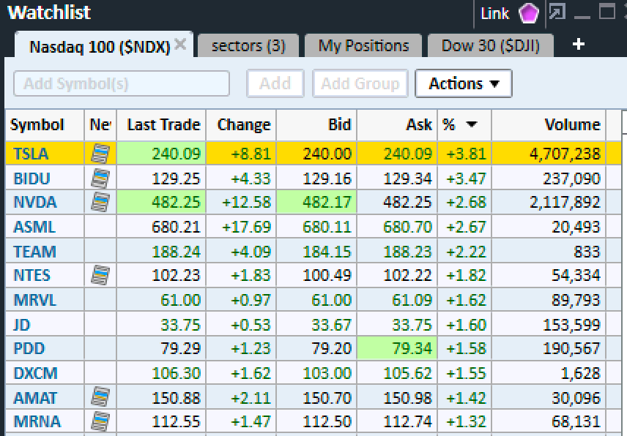The height and width of the screenshot is (436, 627).
Task: Click NVDA volume 2,117,892
Action: pos(565,202)
